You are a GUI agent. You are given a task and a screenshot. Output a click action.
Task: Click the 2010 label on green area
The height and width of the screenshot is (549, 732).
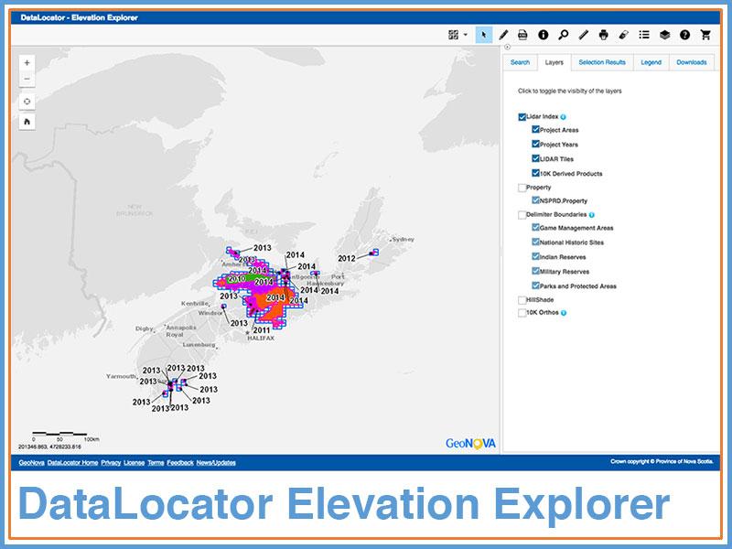[237, 279]
